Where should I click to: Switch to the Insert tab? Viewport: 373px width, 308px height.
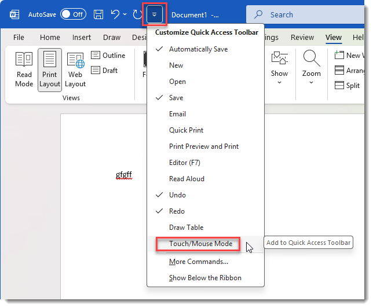pyautogui.click(x=82, y=37)
